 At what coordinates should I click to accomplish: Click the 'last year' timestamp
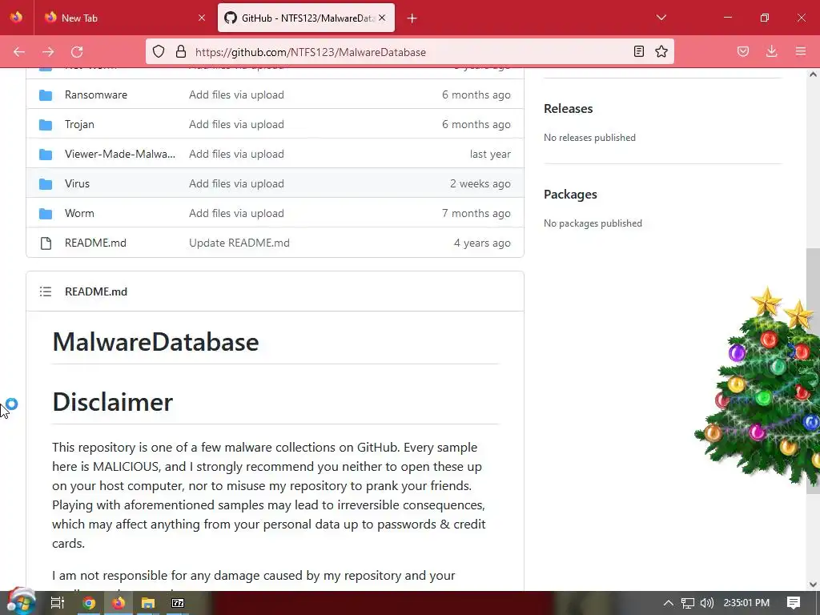(490, 155)
